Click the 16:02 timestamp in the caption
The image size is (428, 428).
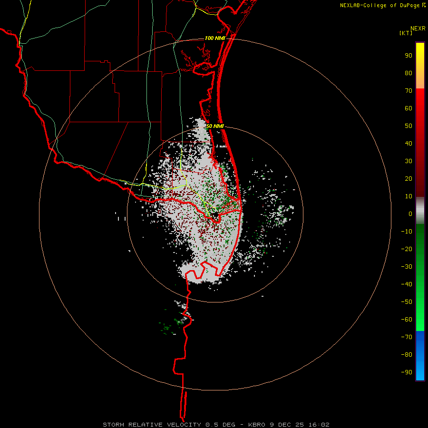[x=319, y=425]
